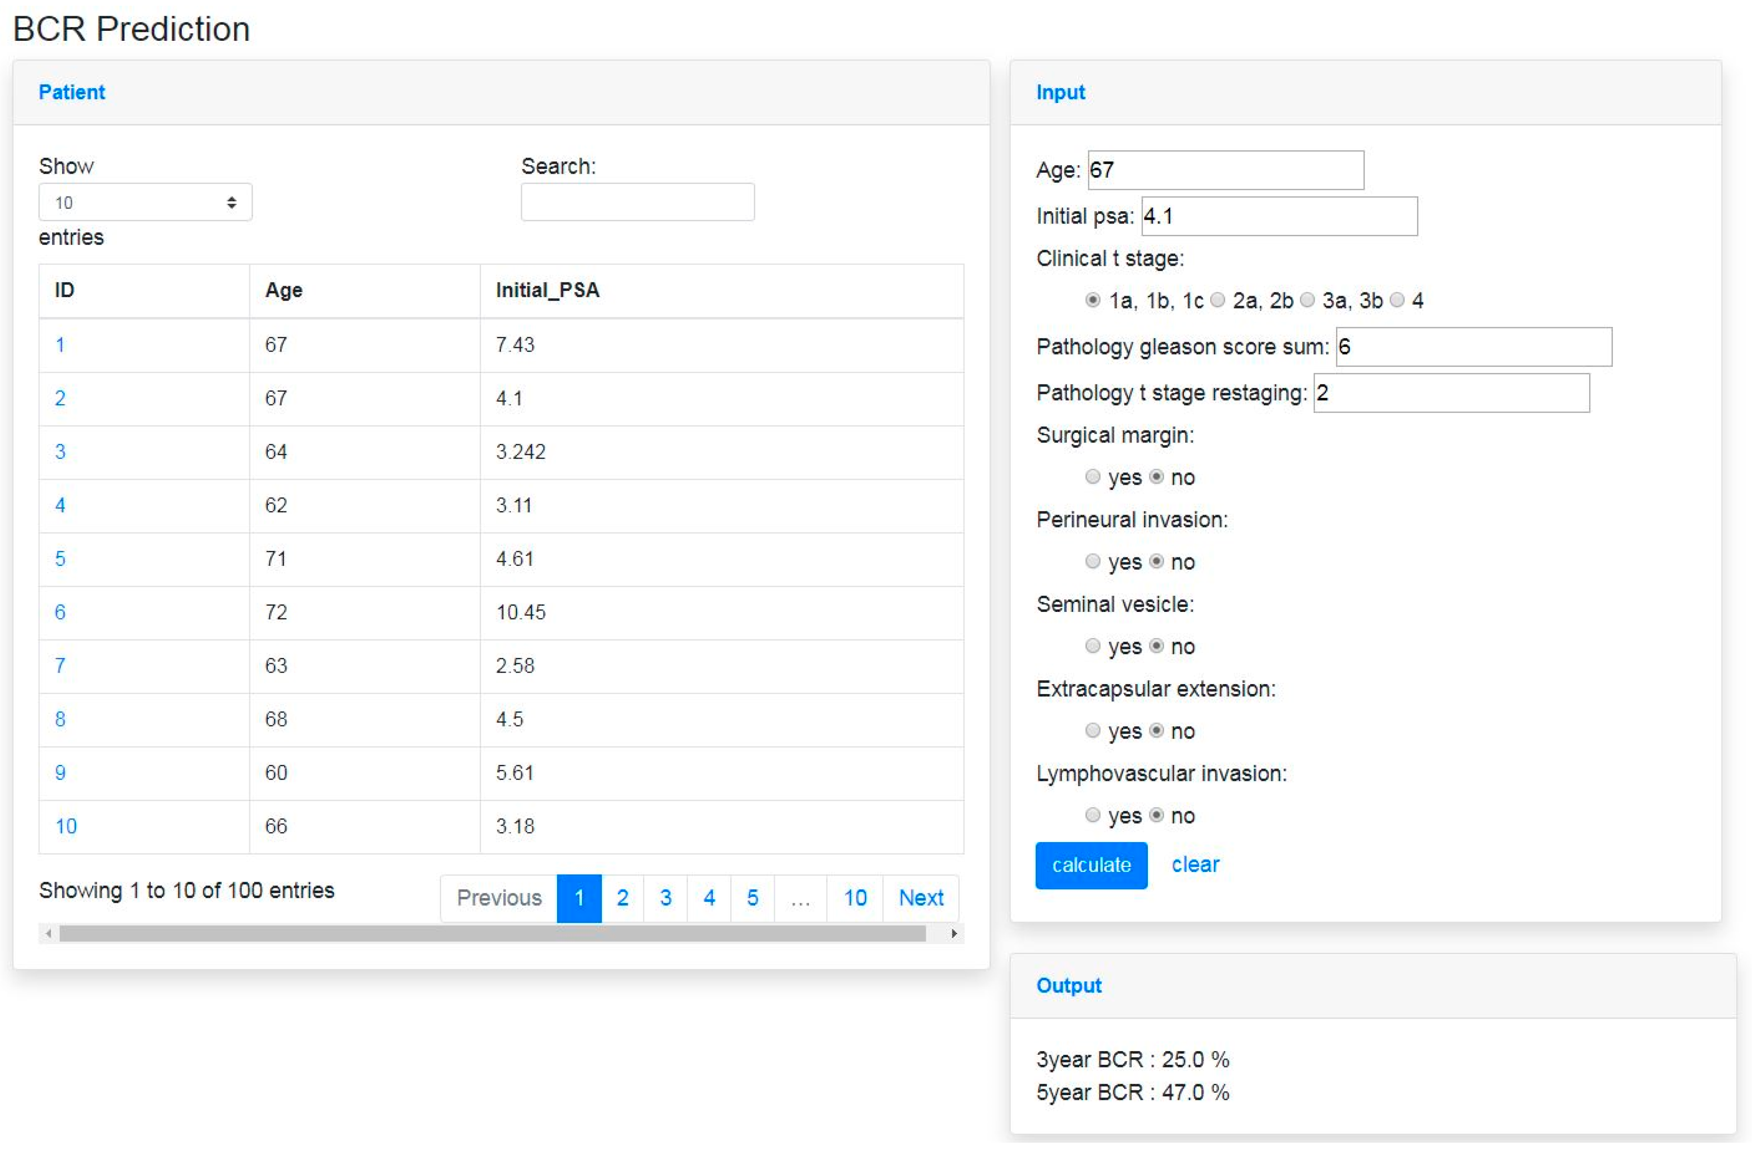The image size is (1754, 1155).
Task: Sort table by Initial_PSA column header
Action: click(x=548, y=290)
